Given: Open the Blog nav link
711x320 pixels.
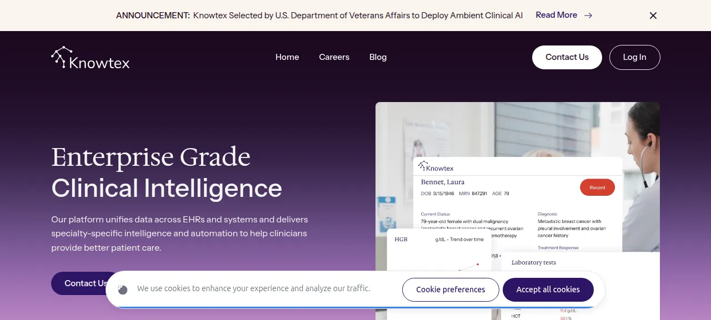Looking at the screenshot, I should click(x=378, y=57).
